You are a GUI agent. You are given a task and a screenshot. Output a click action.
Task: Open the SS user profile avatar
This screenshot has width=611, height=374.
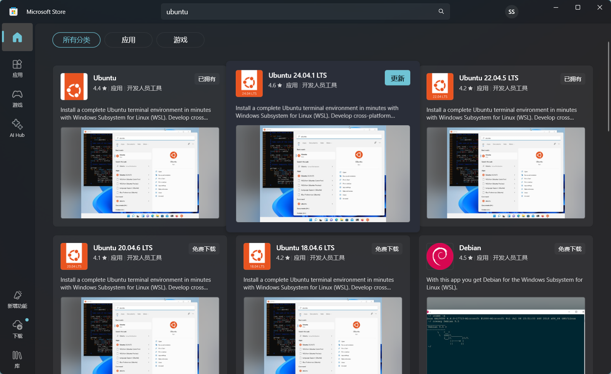pos(511,12)
